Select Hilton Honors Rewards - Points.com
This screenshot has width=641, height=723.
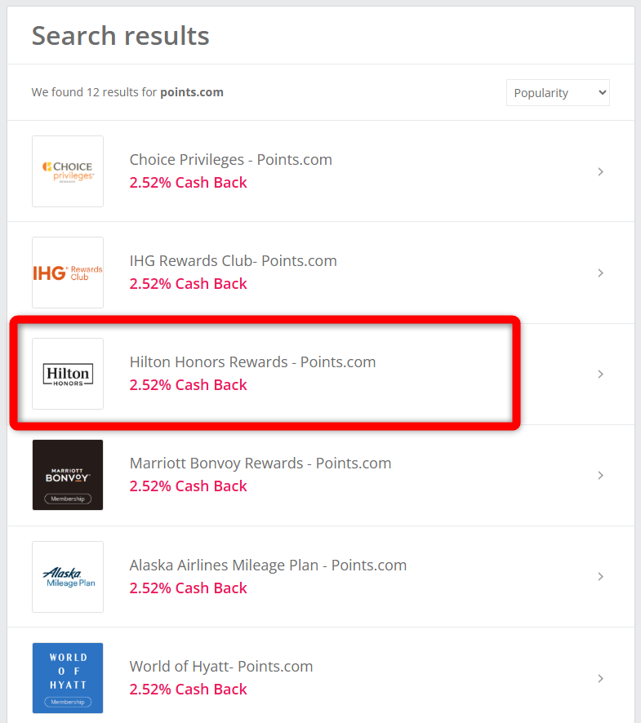coord(252,362)
